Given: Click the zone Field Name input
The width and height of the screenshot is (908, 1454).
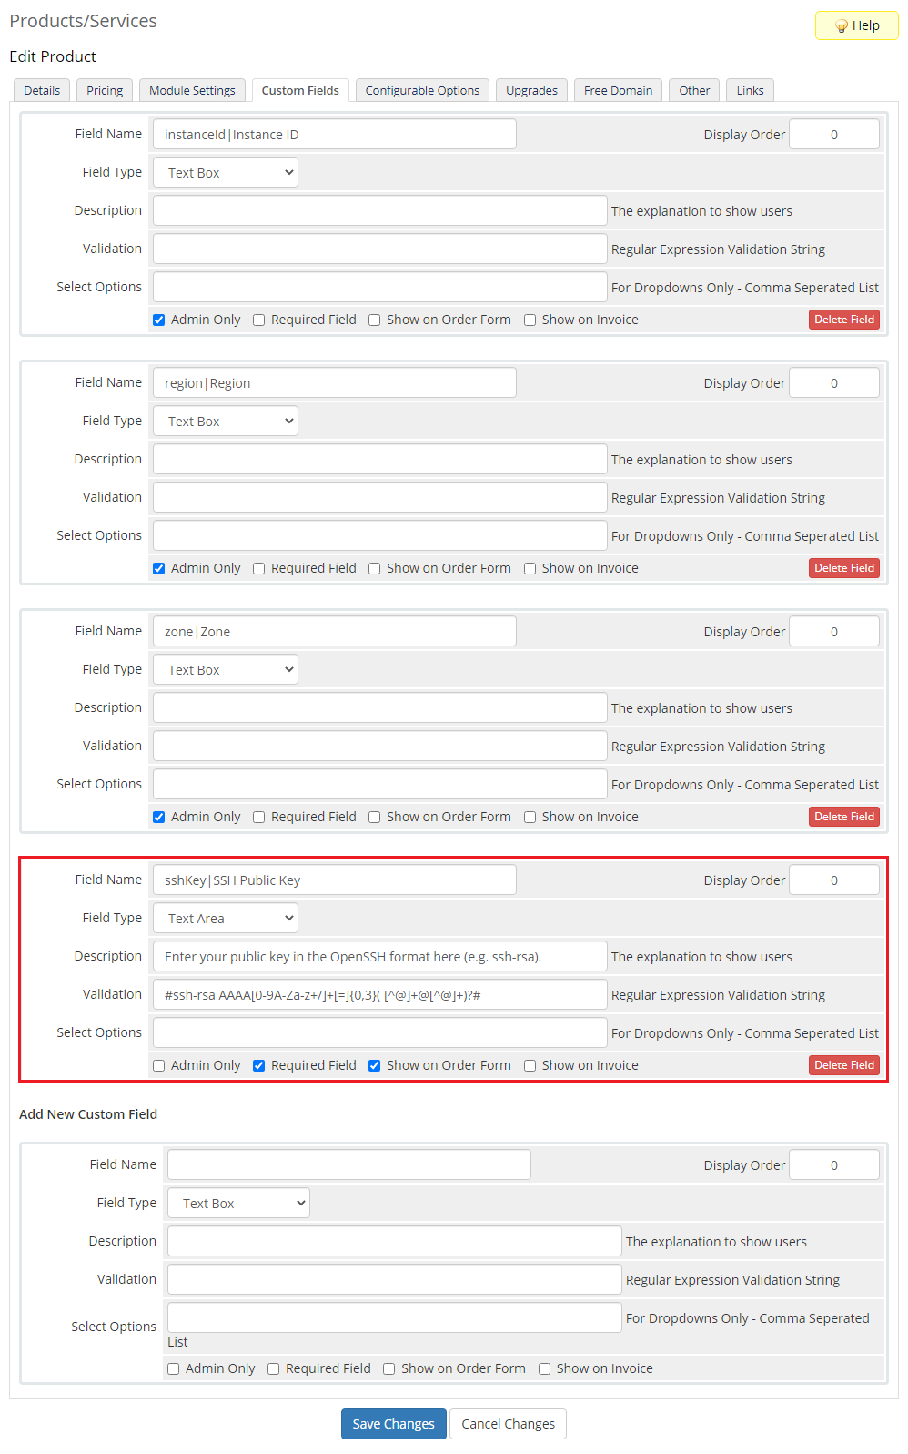Looking at the screenshot, I should click(334, 631).
